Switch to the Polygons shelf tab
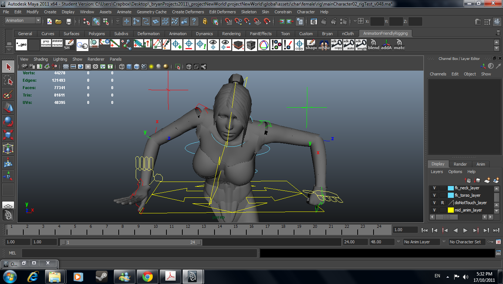This screenshot has width=503, height=284. pyautogui.click(x=97, y=34)
